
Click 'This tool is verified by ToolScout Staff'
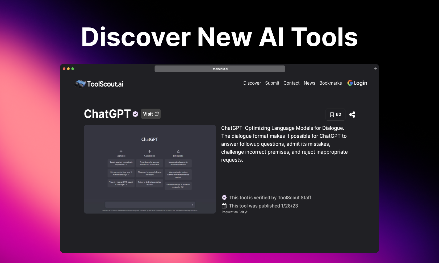click(270, 198)
